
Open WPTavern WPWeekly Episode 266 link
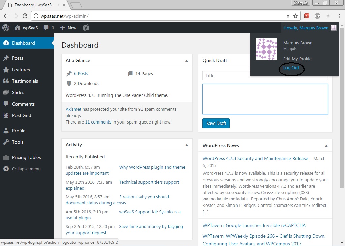264,240
